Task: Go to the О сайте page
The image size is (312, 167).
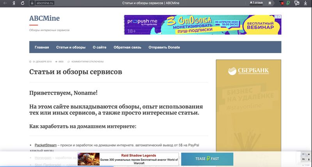Action: [x=99, y=47]
